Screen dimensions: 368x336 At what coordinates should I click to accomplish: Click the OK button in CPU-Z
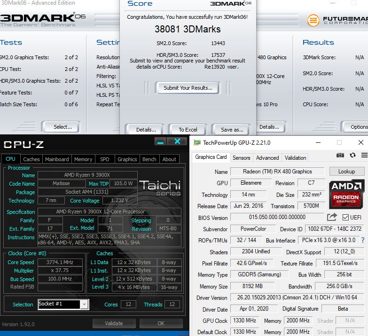point(161,323)
